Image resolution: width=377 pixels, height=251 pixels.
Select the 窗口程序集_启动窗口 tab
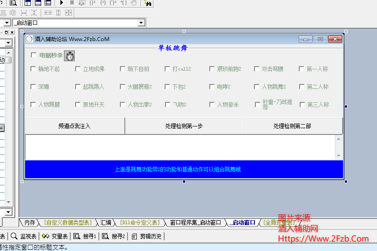pos(195,223)
